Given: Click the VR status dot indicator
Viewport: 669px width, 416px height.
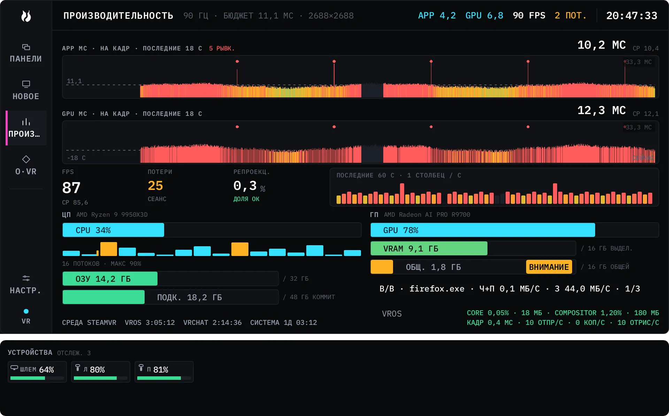Looking at the screenshot, I should (x=26, y=311).
